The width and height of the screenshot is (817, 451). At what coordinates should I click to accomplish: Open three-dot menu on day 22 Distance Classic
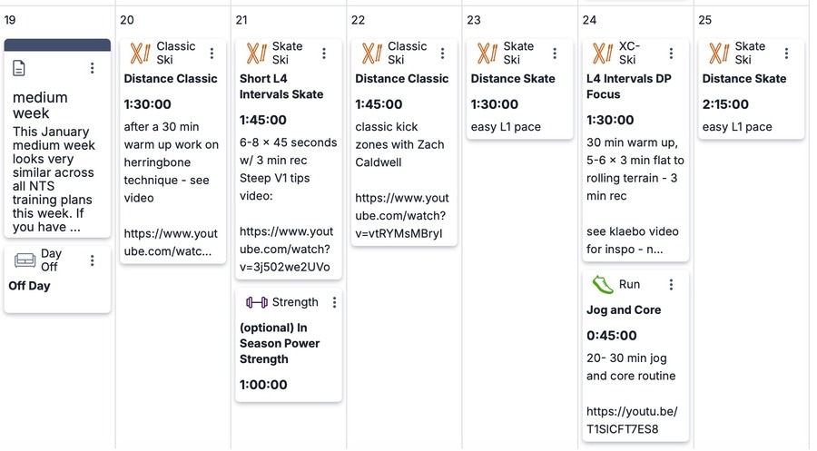tap(443, 54)
